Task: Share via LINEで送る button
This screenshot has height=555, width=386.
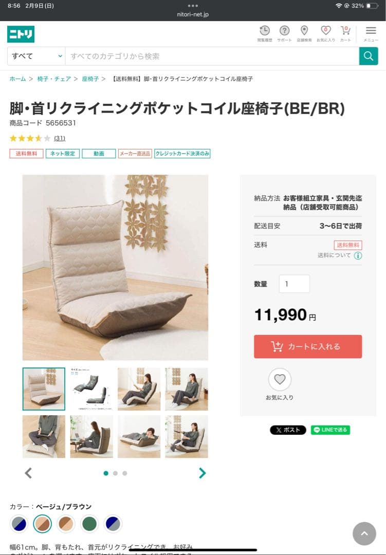Action: coord(330,430)
